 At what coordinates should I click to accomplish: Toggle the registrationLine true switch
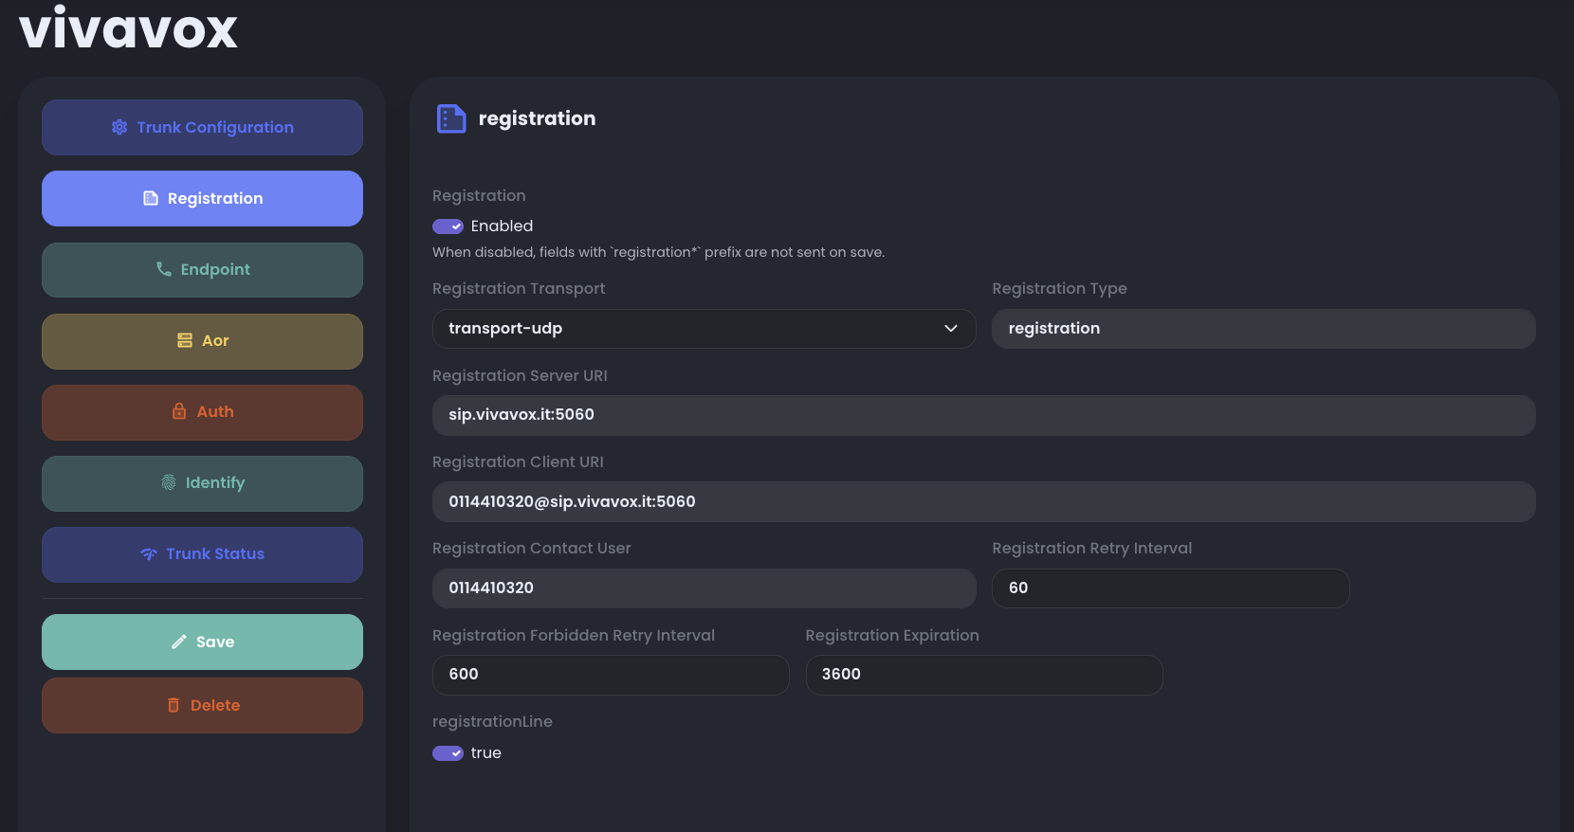click(448, 753)
